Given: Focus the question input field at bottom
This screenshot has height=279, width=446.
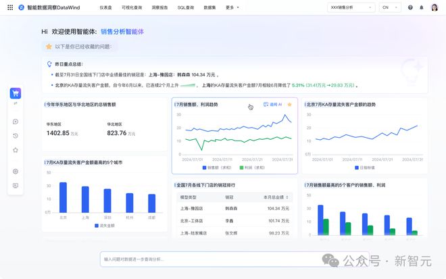Looking at the screenshot, I should [234, 259].
